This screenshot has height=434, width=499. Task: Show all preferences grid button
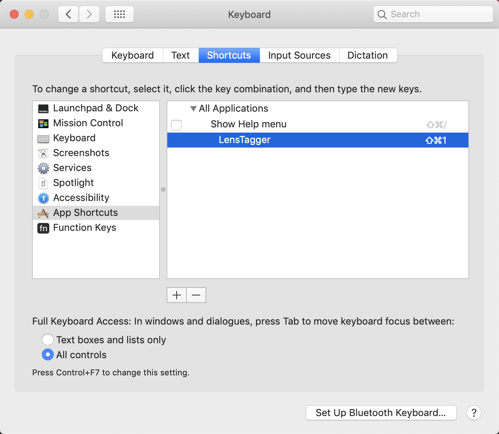[120, 14]
